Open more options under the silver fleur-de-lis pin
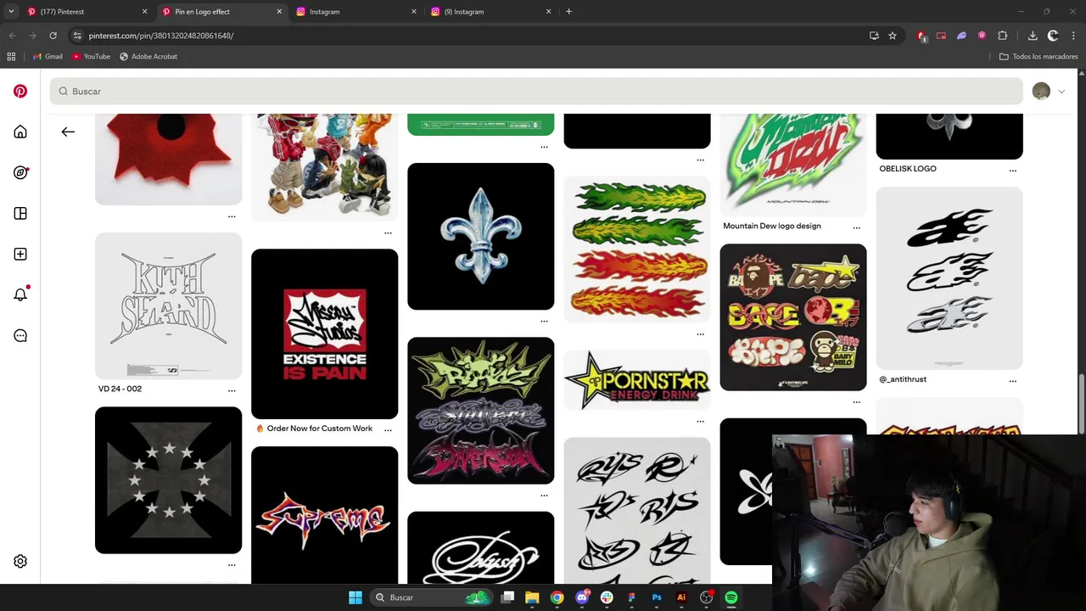The height and width of the screenshot is (611, 1086). coord(544,321)
